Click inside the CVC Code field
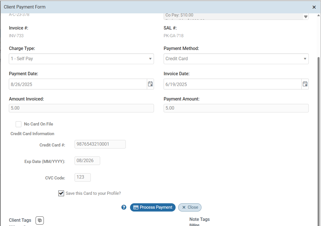Viewport: 321px width, 226px height. (x=82, y=177)
